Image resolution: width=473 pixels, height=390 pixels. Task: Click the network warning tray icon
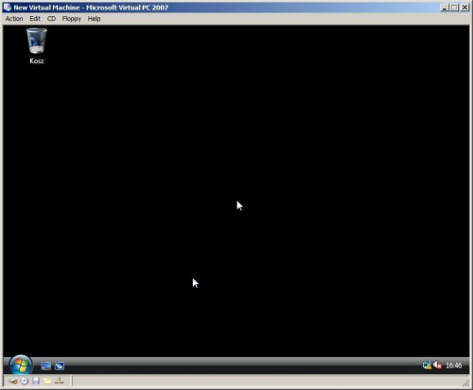point(427,365)
